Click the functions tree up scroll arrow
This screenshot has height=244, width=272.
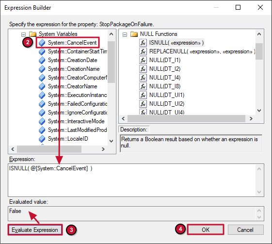pos(259,34)
